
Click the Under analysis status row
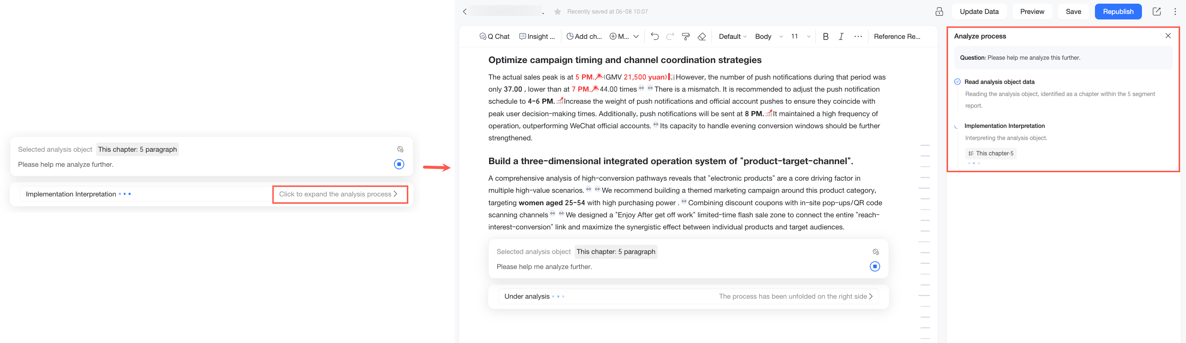688,296
